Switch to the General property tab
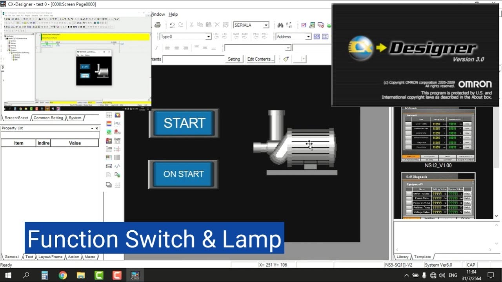Viewport: 502px width, 282px height. pos(11,257)
